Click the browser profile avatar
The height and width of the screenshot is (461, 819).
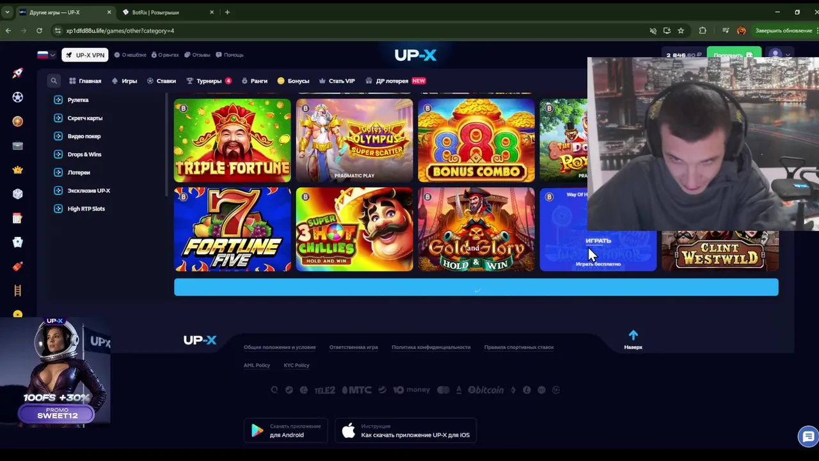click(741, 31)
